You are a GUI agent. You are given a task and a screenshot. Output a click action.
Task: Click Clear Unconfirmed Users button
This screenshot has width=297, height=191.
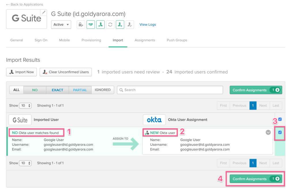(x=66, y=72)
